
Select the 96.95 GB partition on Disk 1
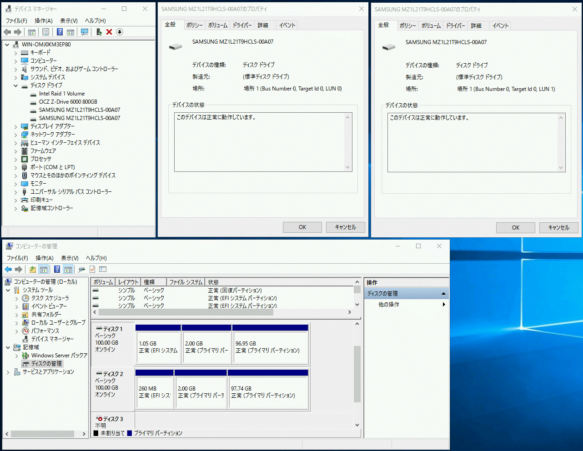click(x=270, y=347)
